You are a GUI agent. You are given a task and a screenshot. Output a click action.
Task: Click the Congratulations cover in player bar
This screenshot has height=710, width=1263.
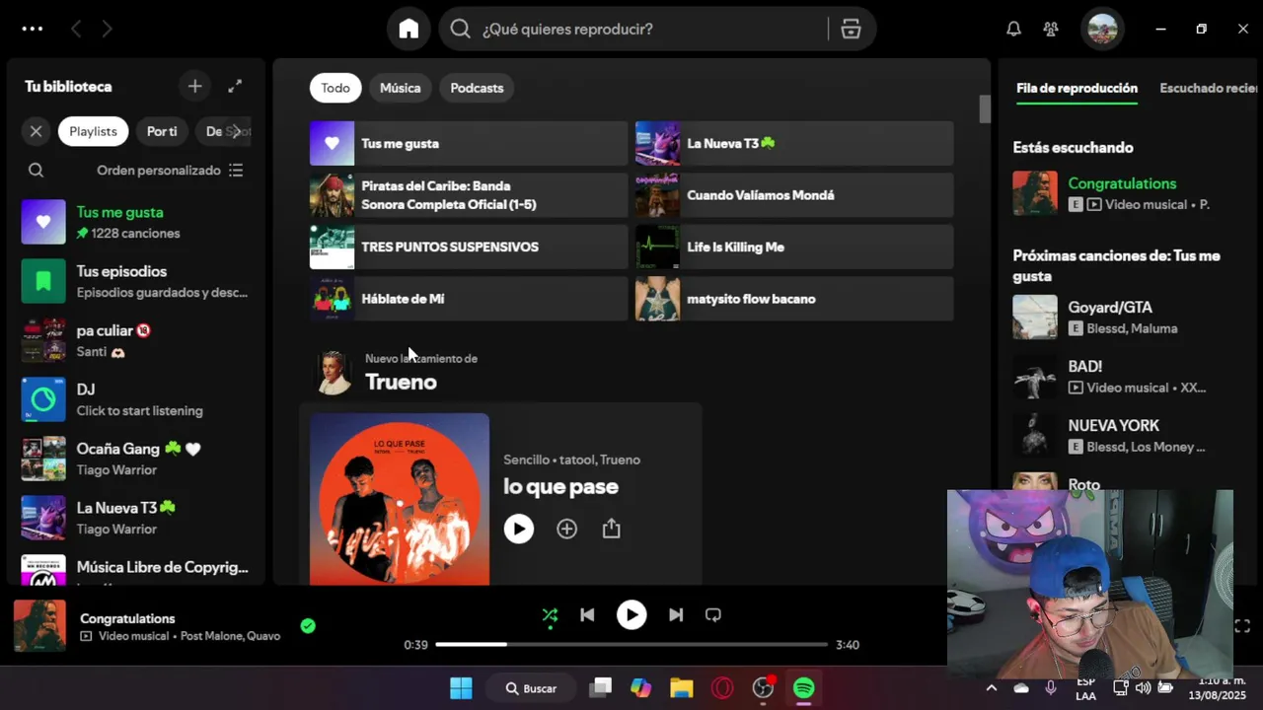coord(39,626)
